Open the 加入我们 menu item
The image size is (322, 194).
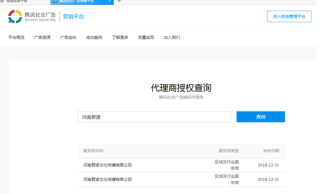point(172,37)
